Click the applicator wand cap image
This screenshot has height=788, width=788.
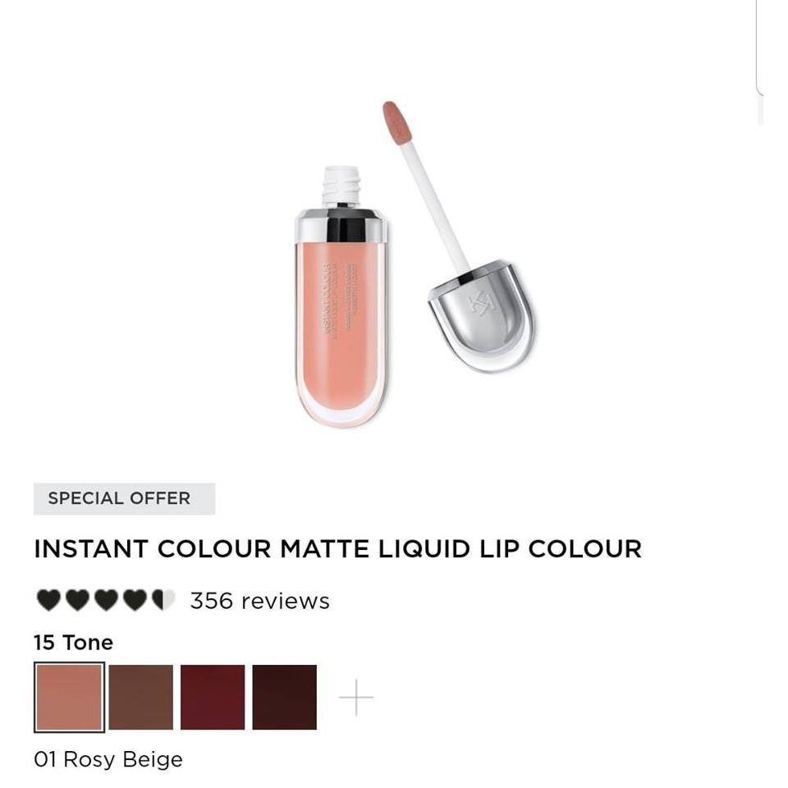pyautogui.click(x=460, y=236)
